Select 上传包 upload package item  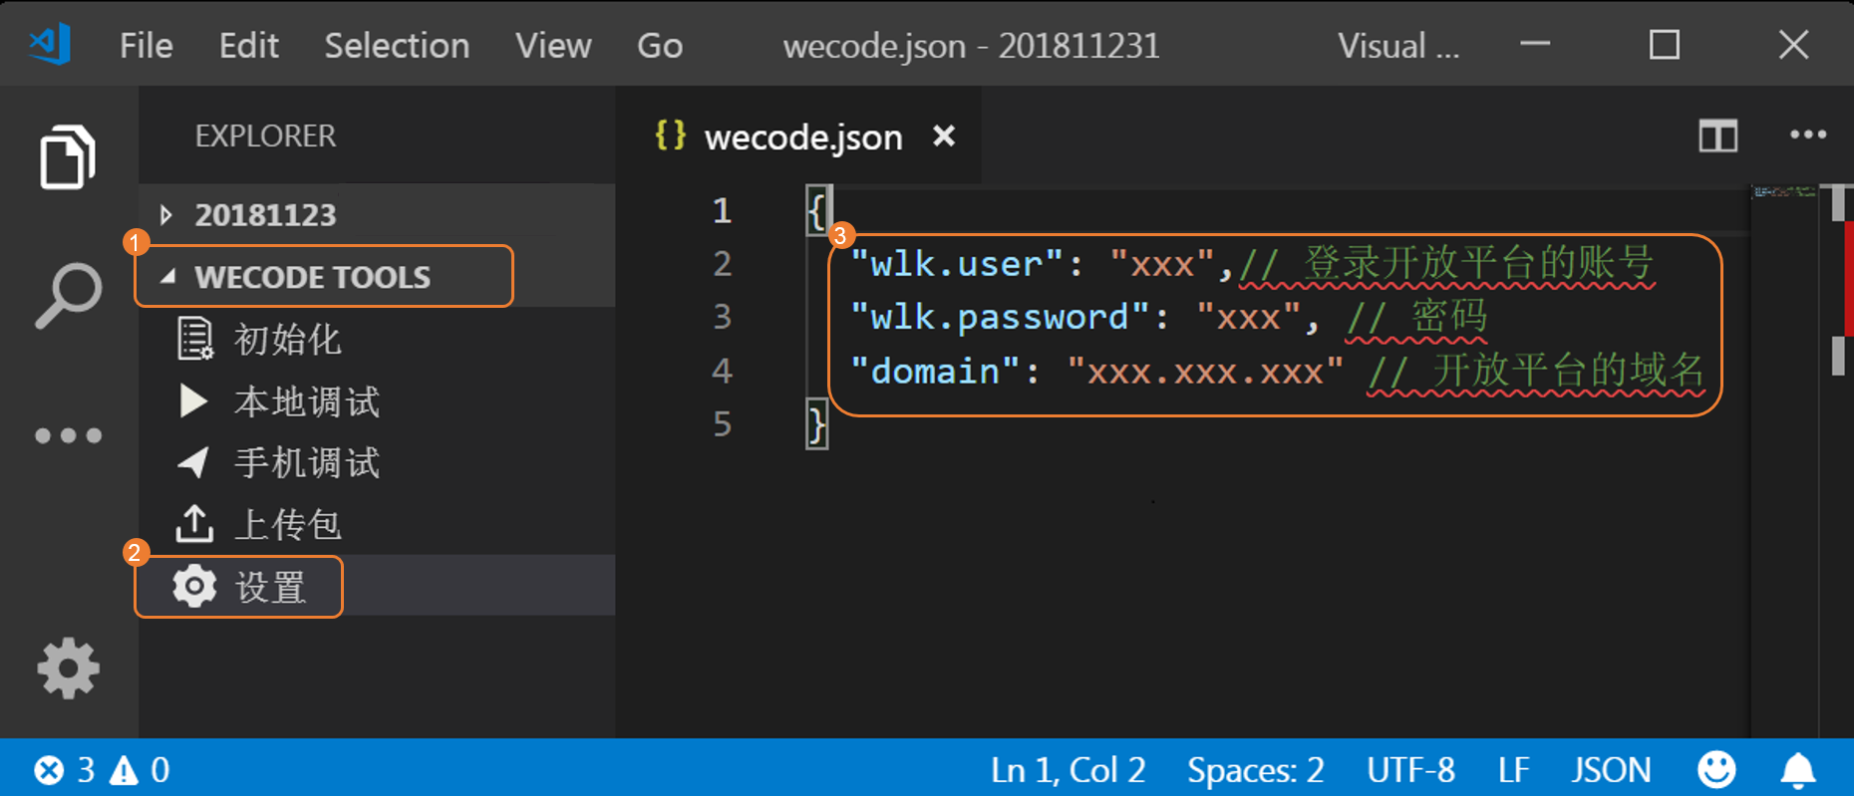(377, 524)
